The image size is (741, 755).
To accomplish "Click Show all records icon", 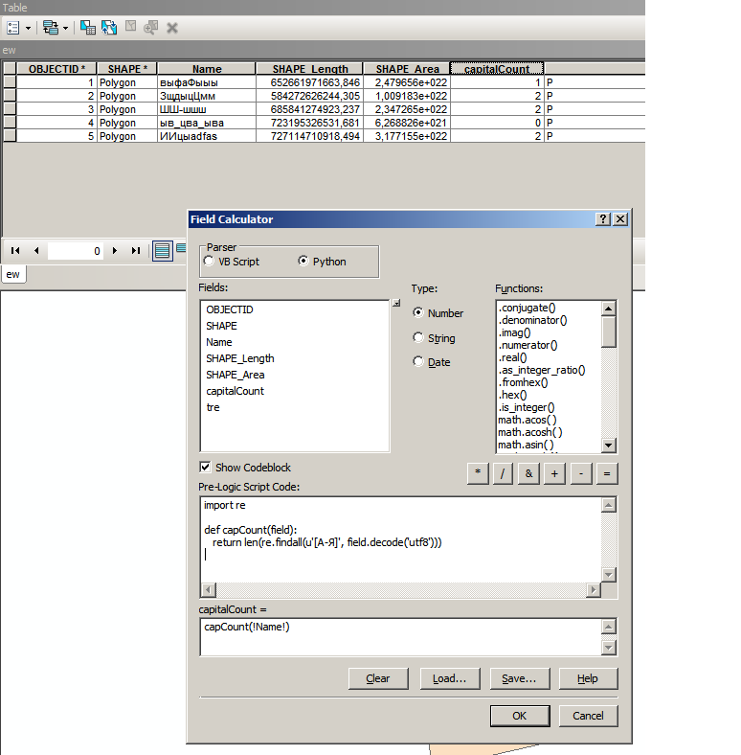I will [x=163, y=251].
